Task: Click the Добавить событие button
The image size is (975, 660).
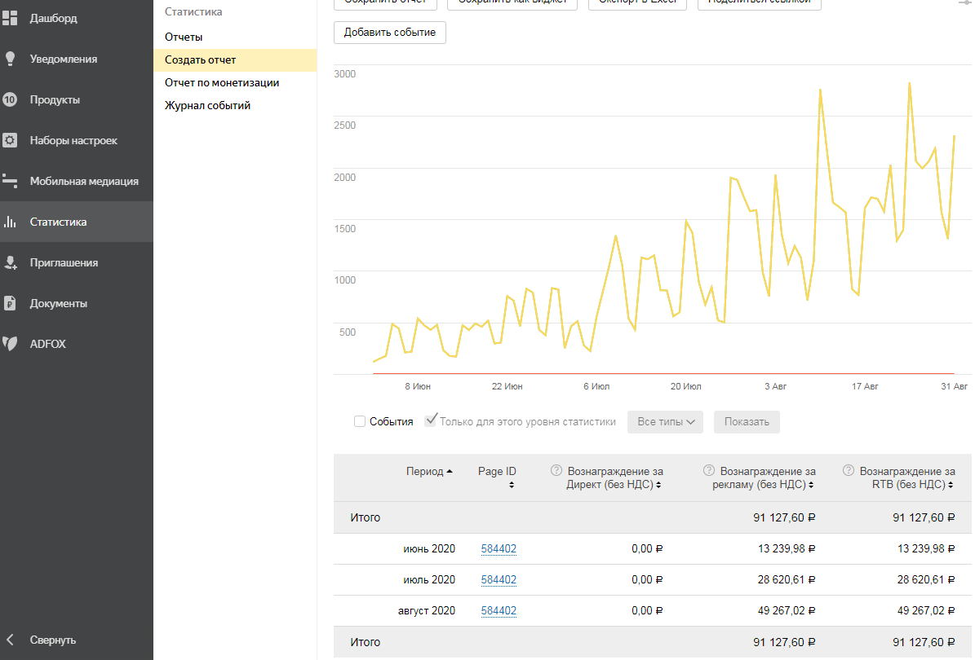Action: click(x=390, y=33)
